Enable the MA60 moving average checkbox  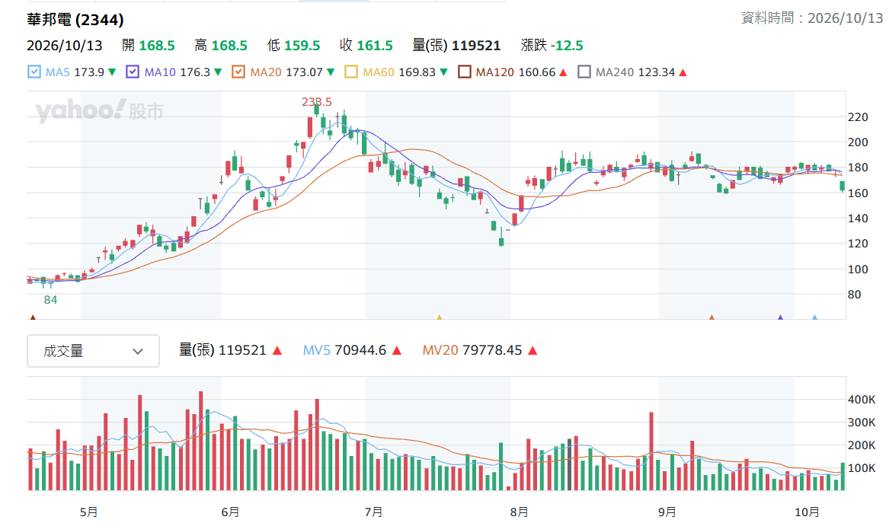[x=351, y=72]
